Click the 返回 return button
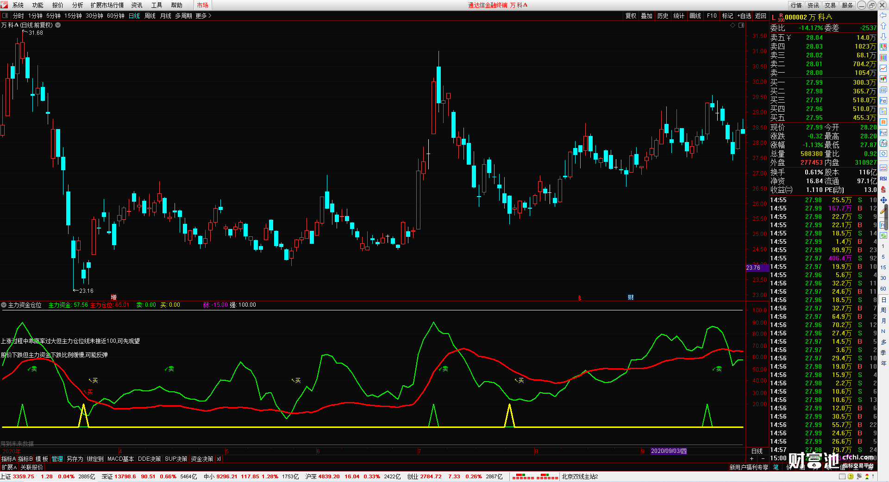Viewport: 889px width, 482px height. tap(761, 16)
